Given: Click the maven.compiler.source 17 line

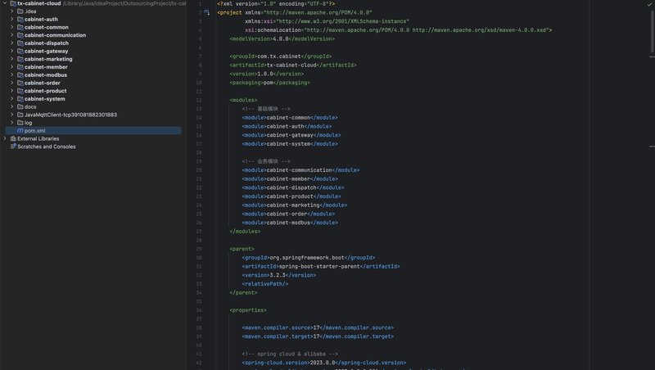Looking at the screenshot, I should [x=318, y=327].
